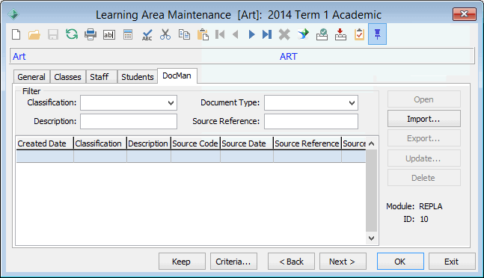This screenshot has height=278, width=484.
Task: Click the green-arrow bird toolbar icon
Action: (304, 34)
